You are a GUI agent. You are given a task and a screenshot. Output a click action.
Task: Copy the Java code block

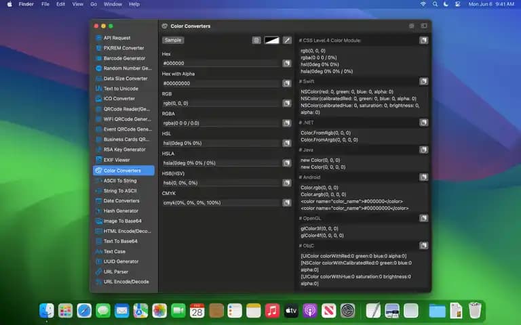(423, 150)
